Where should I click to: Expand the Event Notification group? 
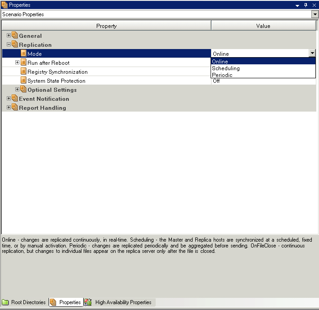click(x=9, y=98)
